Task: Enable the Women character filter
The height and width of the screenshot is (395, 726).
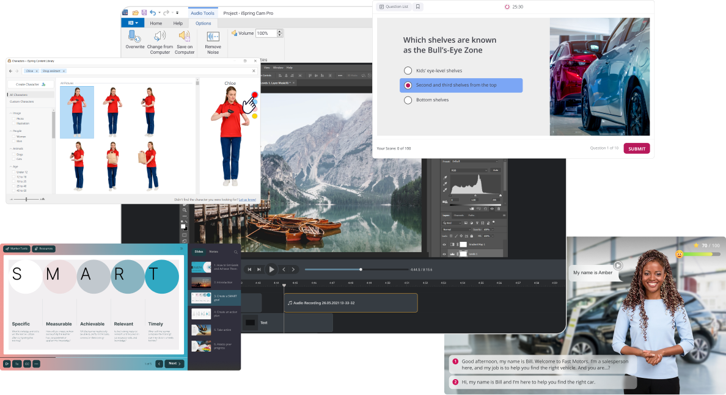Action: [13, 136]
